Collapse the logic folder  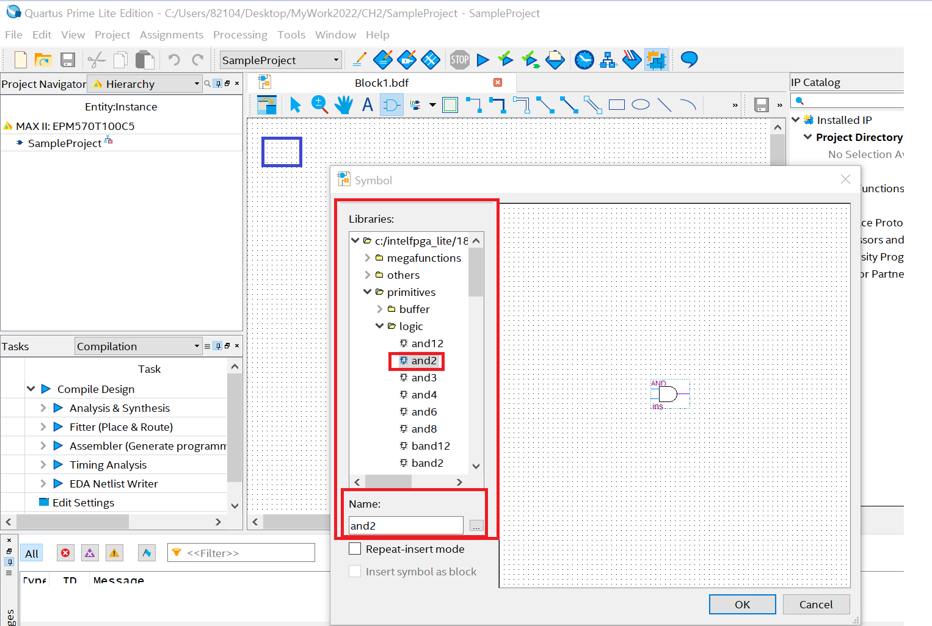pos(379,326)
